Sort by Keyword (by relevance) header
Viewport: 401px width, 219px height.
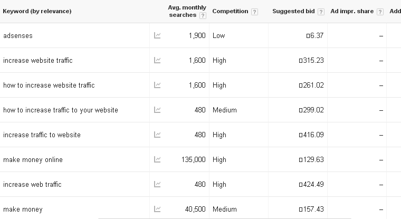[x=37, y=11]
